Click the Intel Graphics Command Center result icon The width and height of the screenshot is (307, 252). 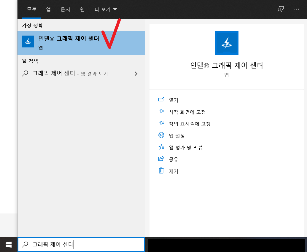coord(28,42)
